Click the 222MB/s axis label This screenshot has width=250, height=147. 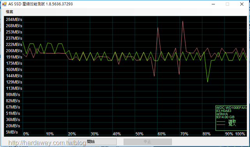[14, 44]
